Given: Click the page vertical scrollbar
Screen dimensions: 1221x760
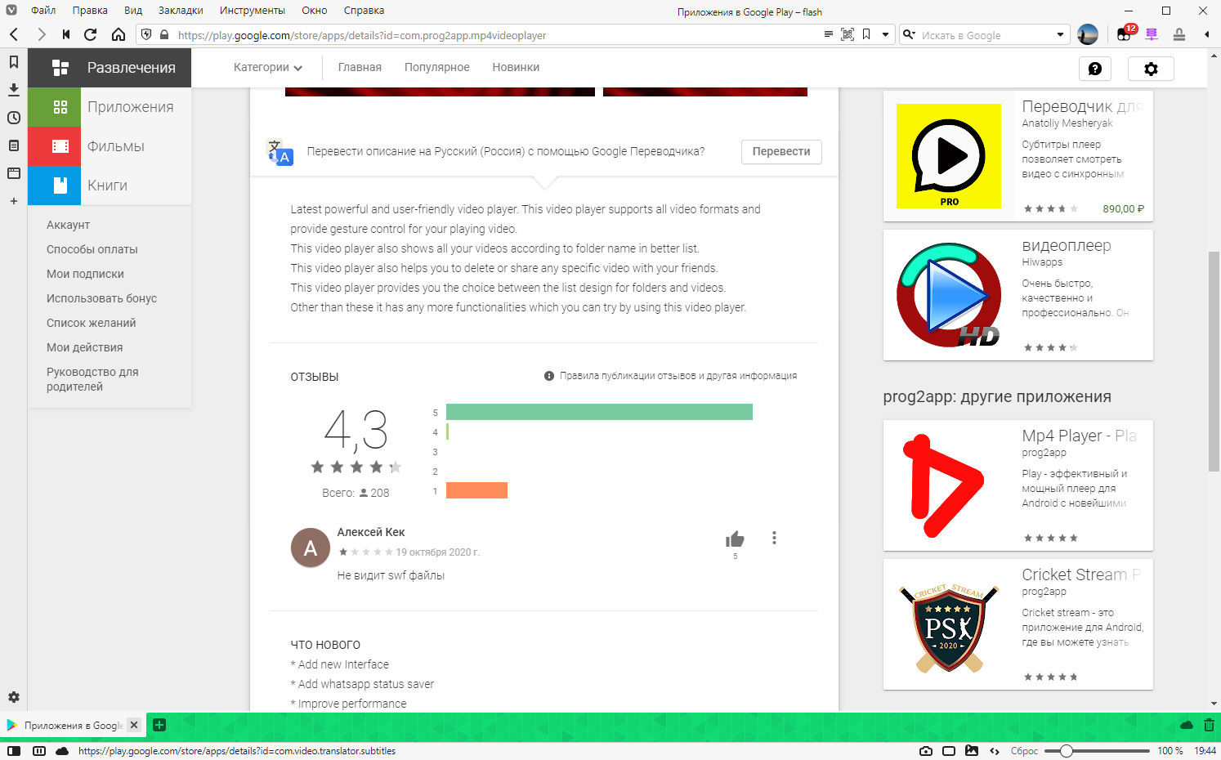Looking at the screenshot, I should coord(1214,360).
